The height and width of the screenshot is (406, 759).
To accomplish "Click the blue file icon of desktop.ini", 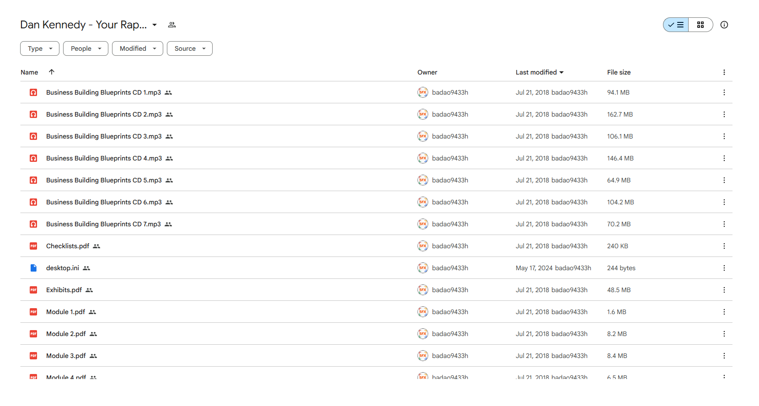I will click(x=33, y=268).
